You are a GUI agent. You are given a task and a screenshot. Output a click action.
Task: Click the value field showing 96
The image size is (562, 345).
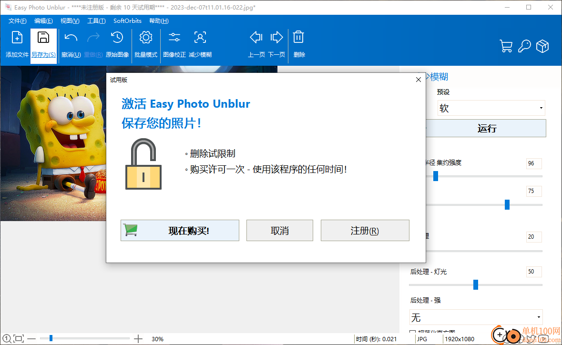(534, 163)
